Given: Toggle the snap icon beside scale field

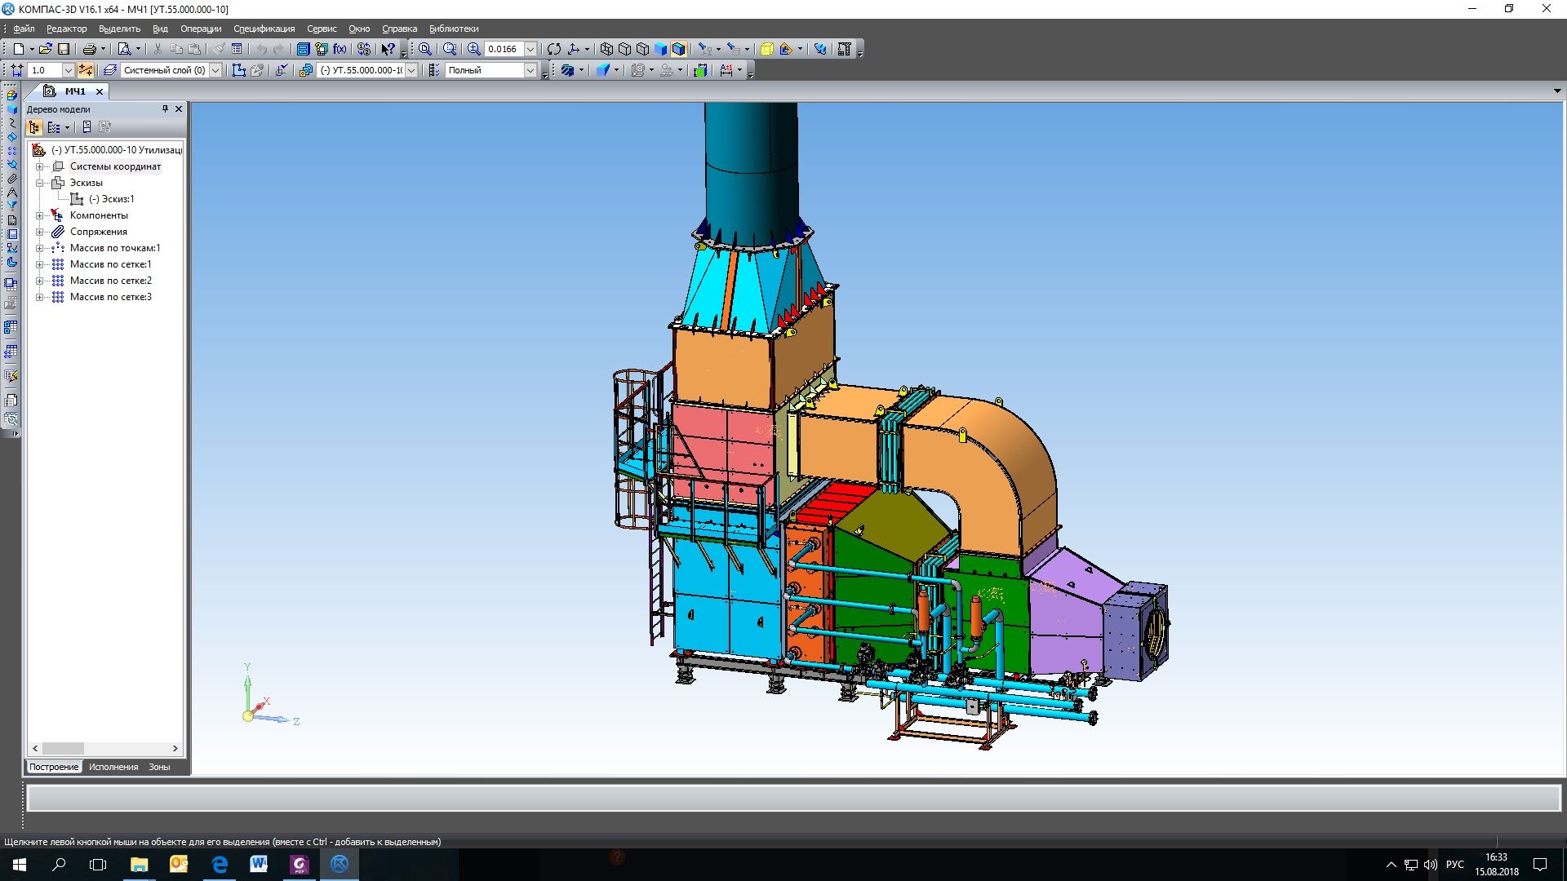Looking at the screenshot, I should pyautogui.click(x=86, y=70).
